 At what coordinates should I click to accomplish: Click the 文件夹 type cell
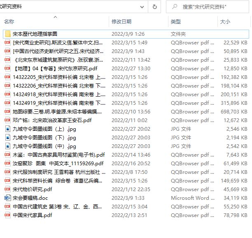tap(178, 34)
